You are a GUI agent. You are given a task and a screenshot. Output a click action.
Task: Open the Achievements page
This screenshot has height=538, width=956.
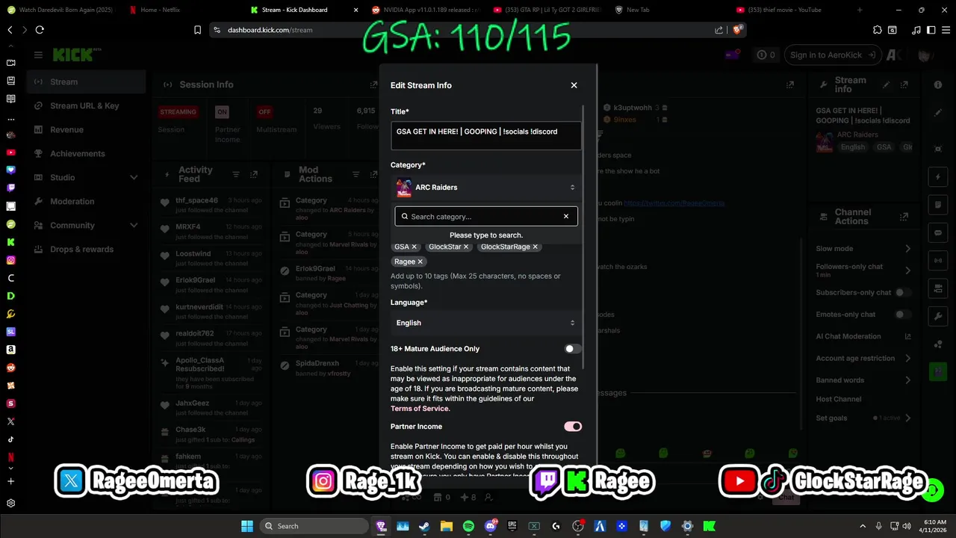point(87,154)
